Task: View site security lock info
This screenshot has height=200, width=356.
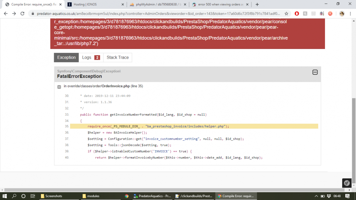Action: (x=33, y=13)
